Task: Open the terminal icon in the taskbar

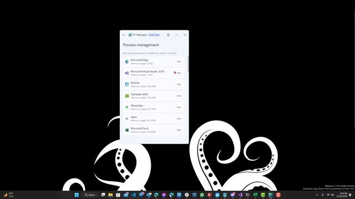Action: click(248, 195)
